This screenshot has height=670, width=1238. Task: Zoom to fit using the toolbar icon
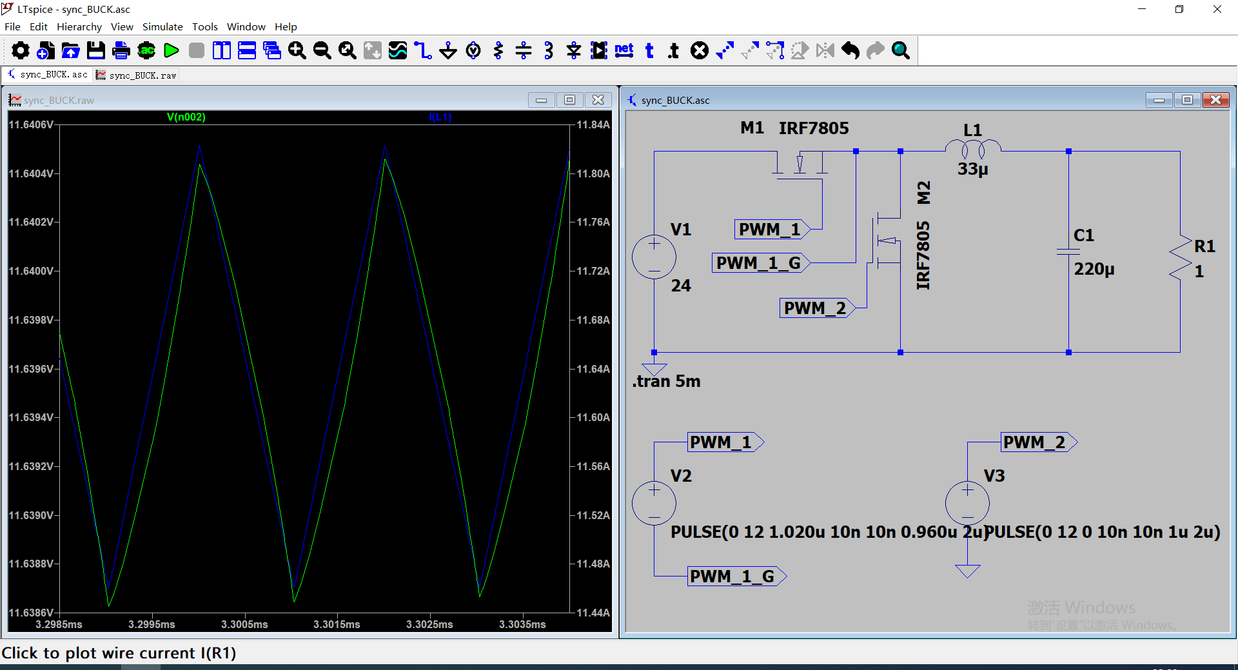(x=348, y=50)
